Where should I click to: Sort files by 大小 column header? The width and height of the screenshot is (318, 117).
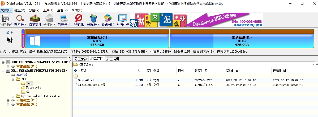tap(140, 71)
